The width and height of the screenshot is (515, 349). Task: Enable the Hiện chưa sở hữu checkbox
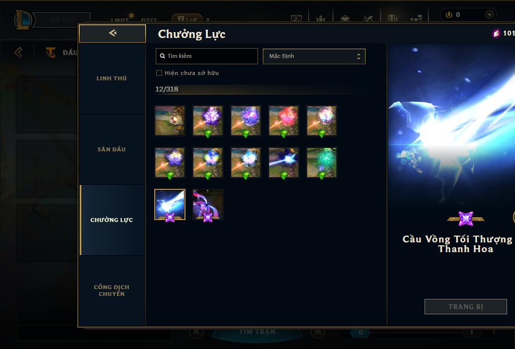159,73
